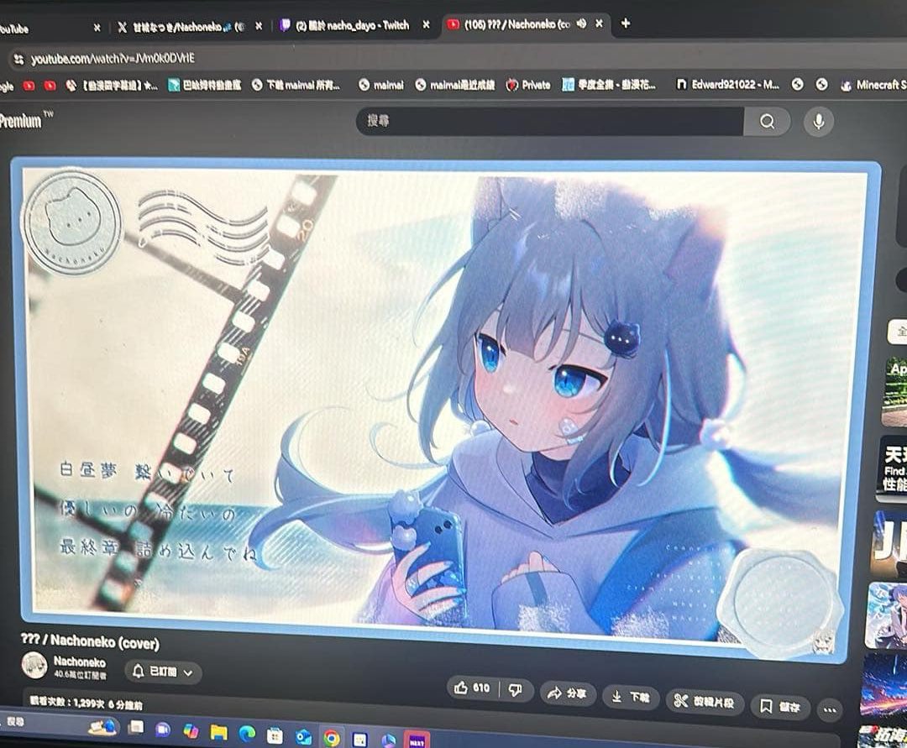Open Microsoft Store from the taskbar
The width and height of the screenshot is (907, 748).
(x=274, y=736)
